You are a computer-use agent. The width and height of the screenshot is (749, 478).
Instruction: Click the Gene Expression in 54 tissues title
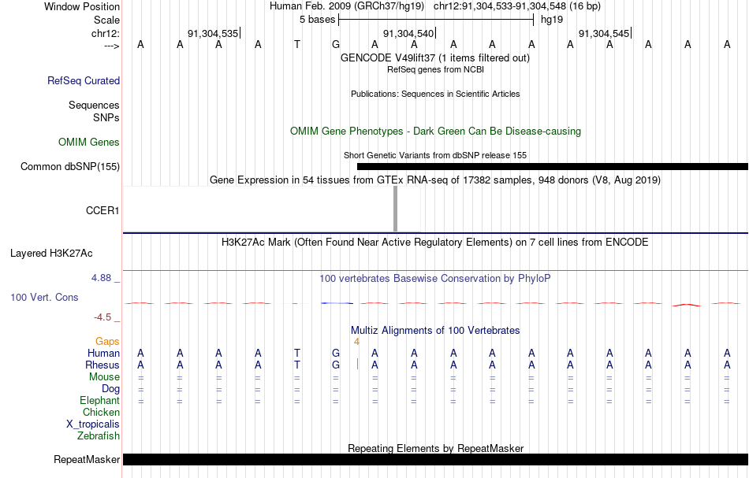coord(435,180)
